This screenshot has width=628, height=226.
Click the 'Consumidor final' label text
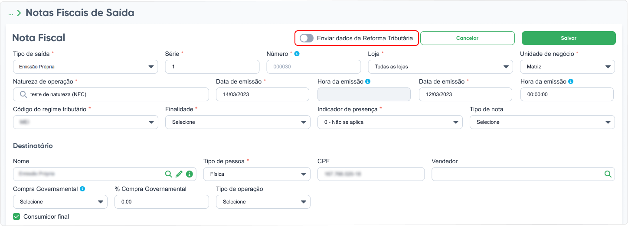click(46, 216)
